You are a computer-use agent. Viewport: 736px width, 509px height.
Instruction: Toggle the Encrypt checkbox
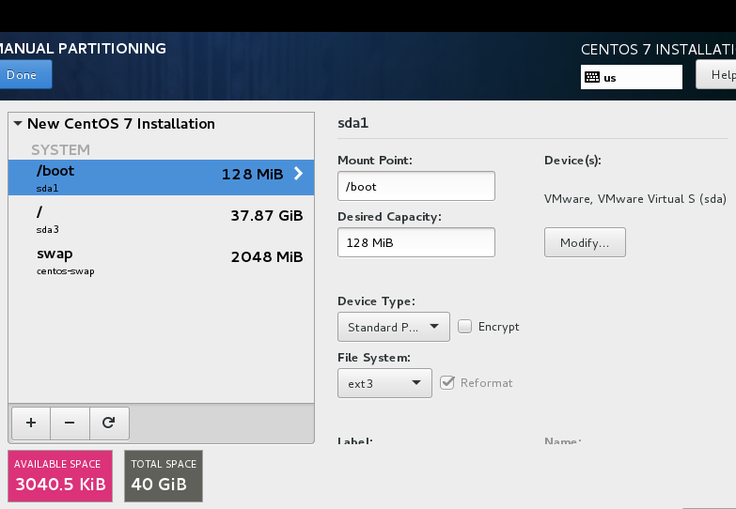[464, 326]
